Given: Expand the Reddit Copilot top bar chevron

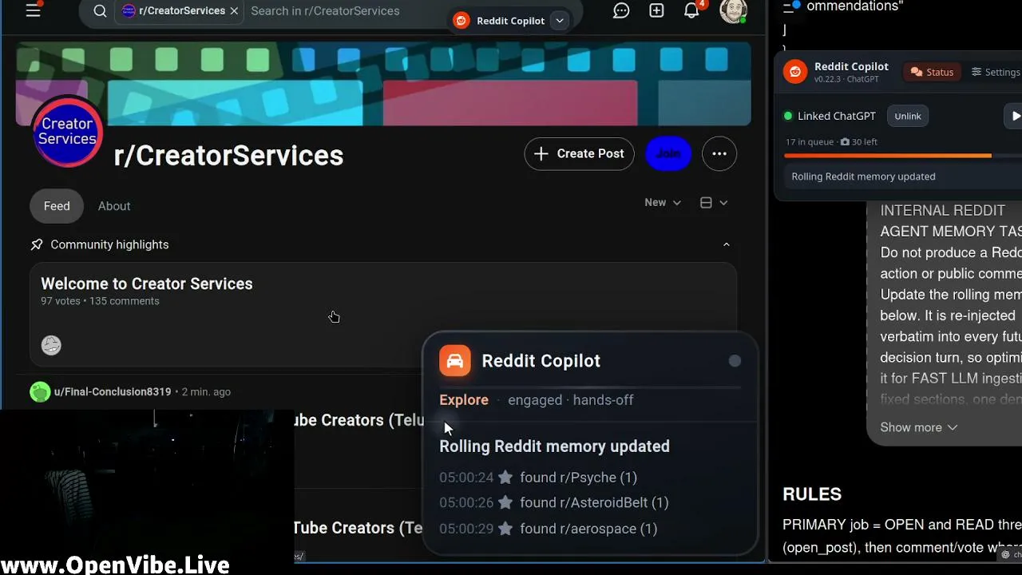Looking at the screenshot, I should 560,21.
